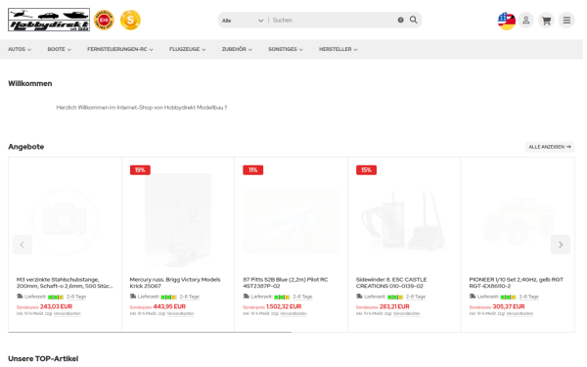Viewport: 587px width, 367px height.
Task: Expand the FLUGZEUGE menu
Action: (x=187, y=49)
